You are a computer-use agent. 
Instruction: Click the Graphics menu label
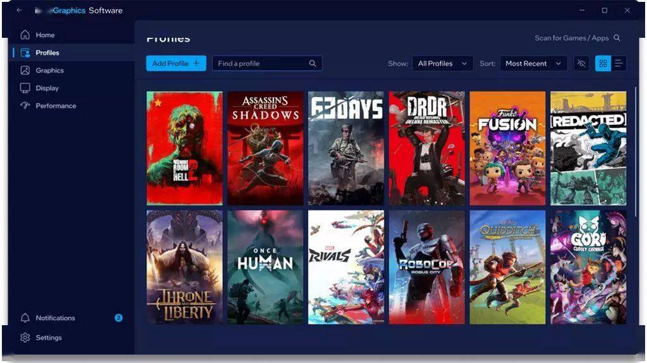click(x=49, y=71)
